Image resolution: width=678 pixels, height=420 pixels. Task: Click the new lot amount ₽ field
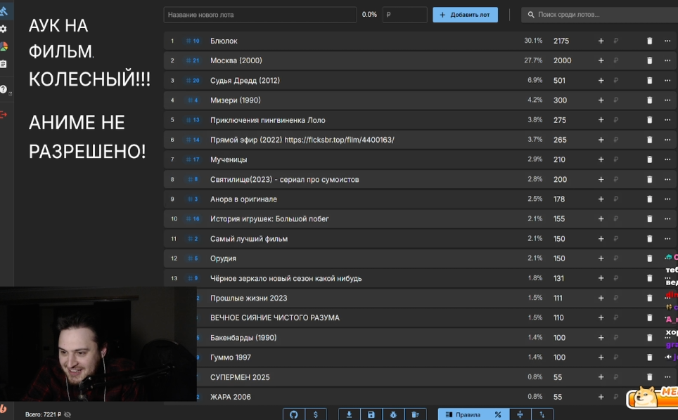click(404, 15)
